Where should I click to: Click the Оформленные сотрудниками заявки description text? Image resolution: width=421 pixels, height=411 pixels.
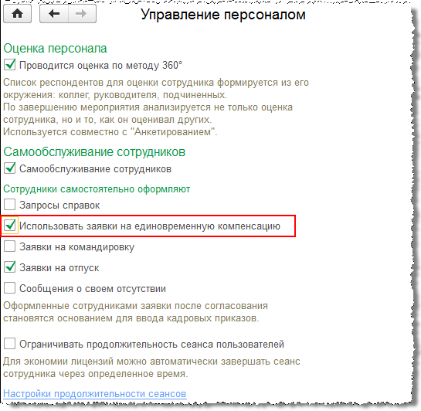pos(135,312)
